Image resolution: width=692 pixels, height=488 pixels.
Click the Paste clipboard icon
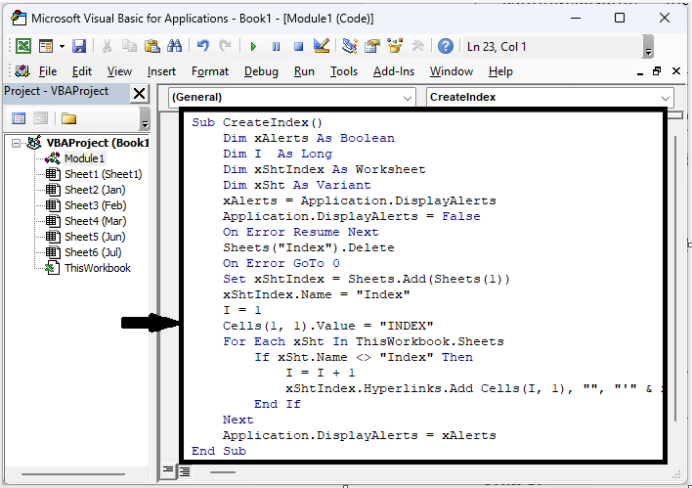click(x=151, y=46)
